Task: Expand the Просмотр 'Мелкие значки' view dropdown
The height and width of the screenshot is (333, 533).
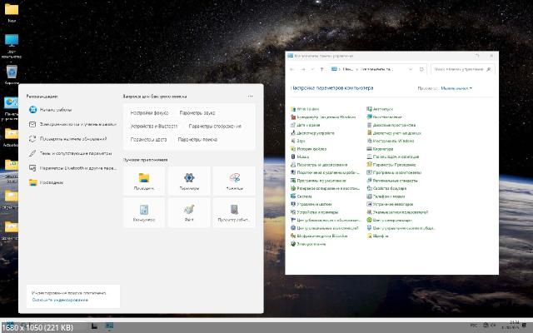Action: (456, 87)
